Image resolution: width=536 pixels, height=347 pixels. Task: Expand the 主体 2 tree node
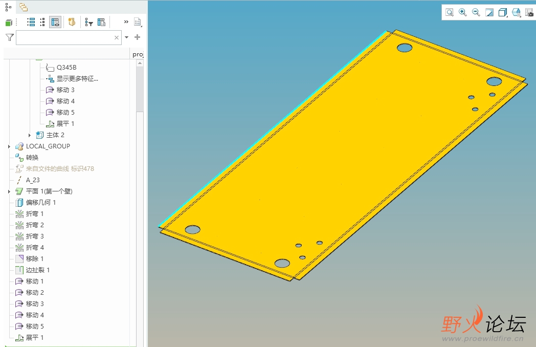(x=30, y=135)
